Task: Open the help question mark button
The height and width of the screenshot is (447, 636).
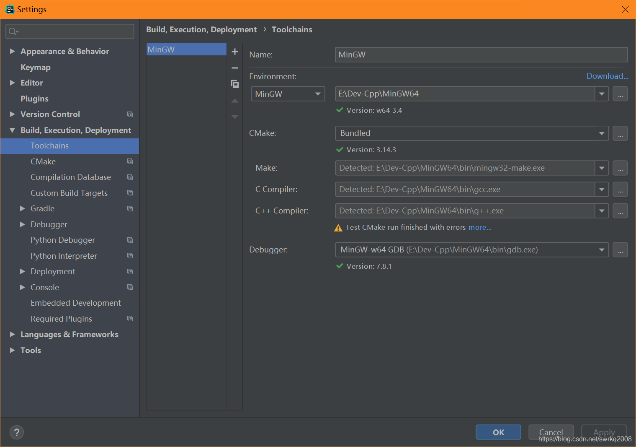Action: (x=17, y=432)
